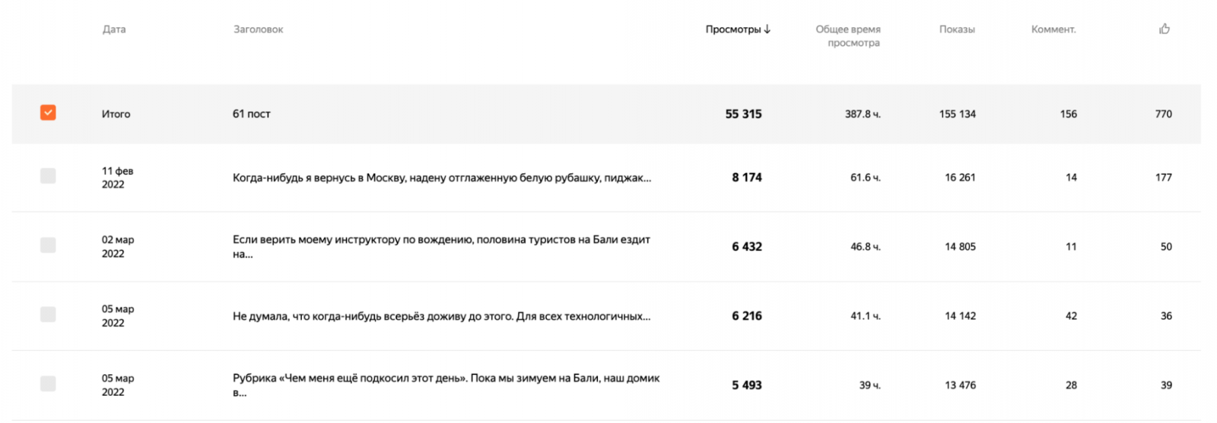The height and width of the screenshot is (423, 1217).
Task: Open post «Когда-нибудь я вернусь в Москву»
Action: (441, 178)
